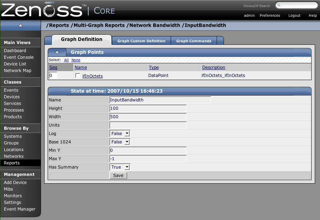Open Products under Classes
The height and width of the screenshot is (220, 320).
click(13, 117)
